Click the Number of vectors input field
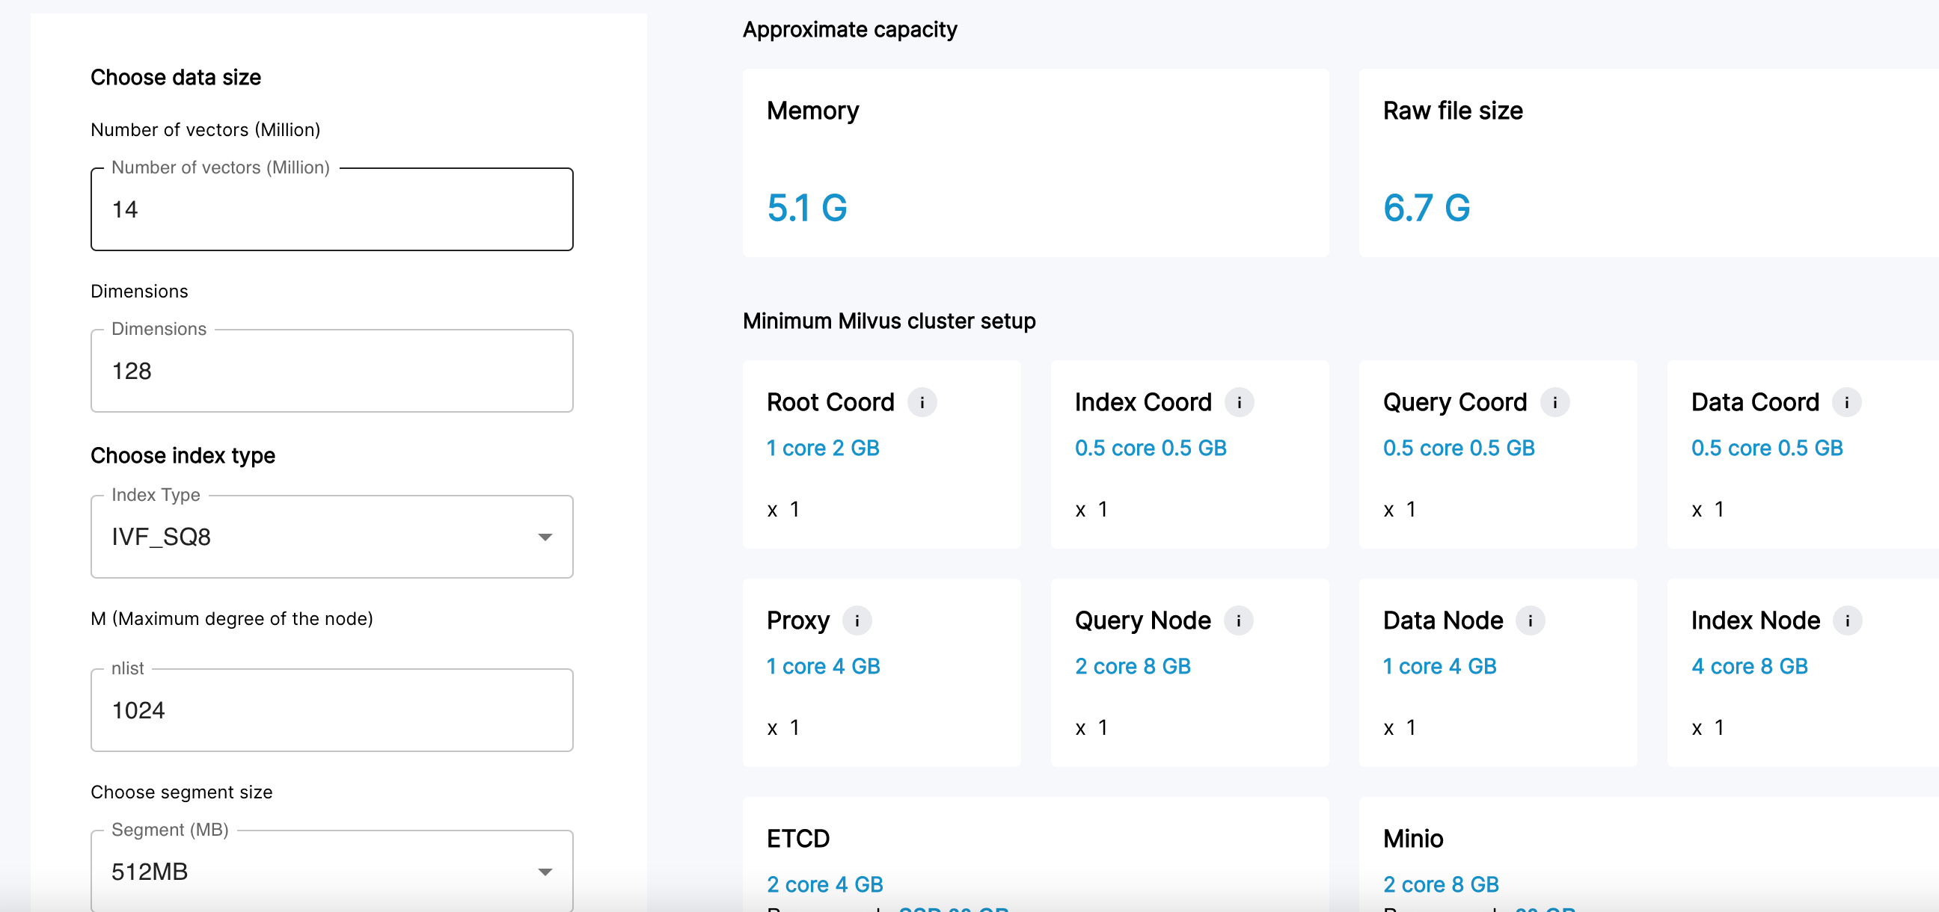 coord(331,209)
